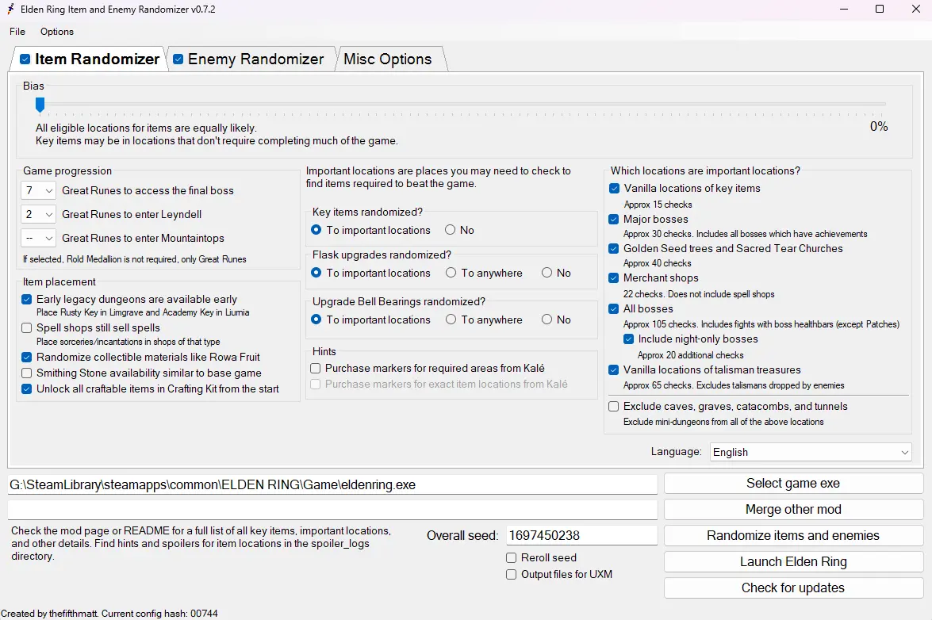Open the Options menu
The width and height of the screenshot is (932, 620).
pos(57,32)
